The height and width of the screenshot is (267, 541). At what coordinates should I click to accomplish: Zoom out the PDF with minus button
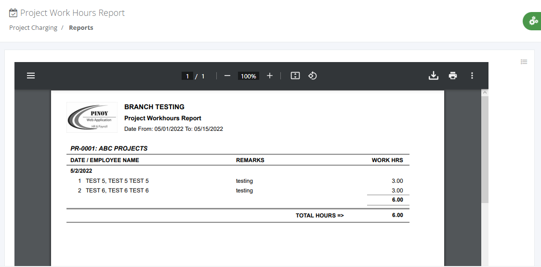(227, 76)
